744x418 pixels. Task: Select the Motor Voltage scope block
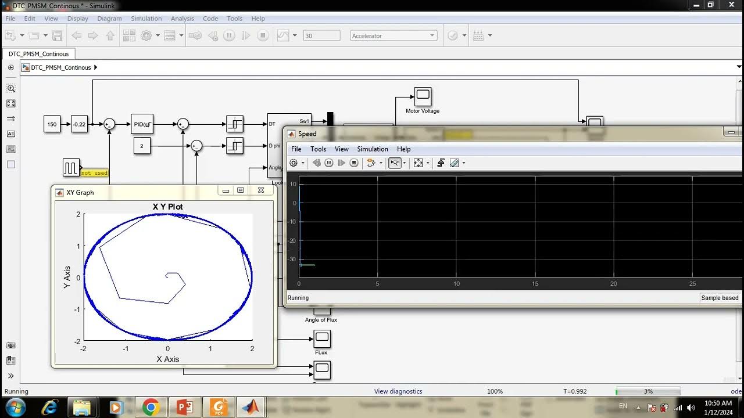423,95
